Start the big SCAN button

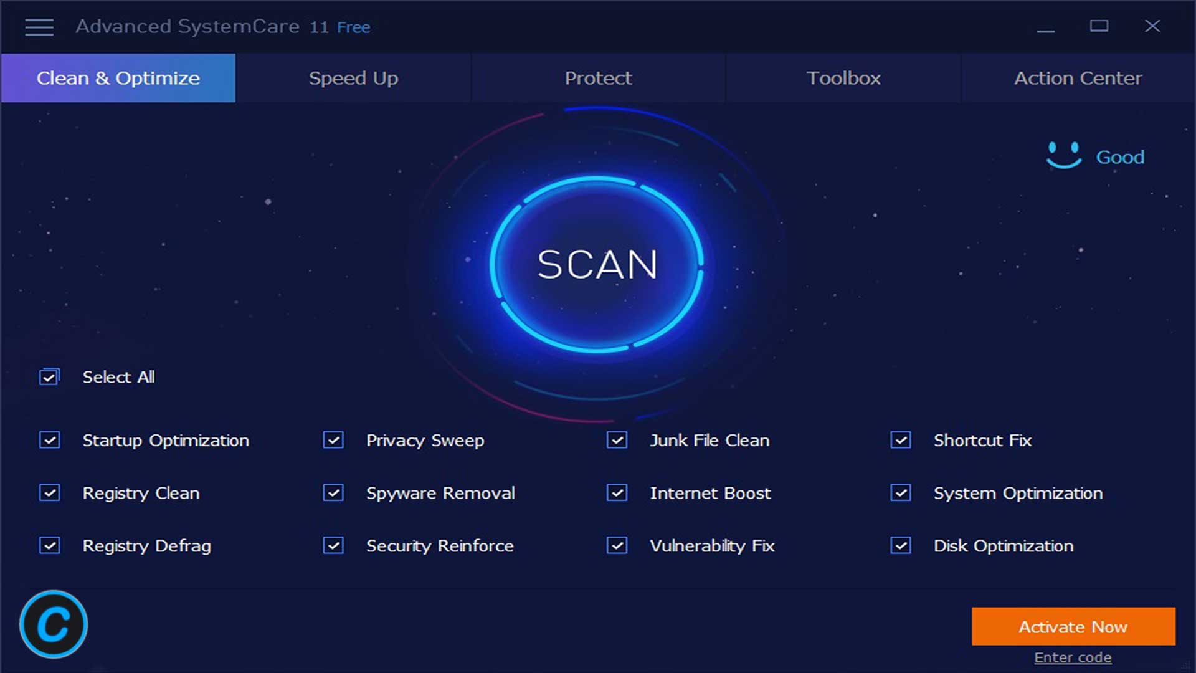(x=597, y=264)
